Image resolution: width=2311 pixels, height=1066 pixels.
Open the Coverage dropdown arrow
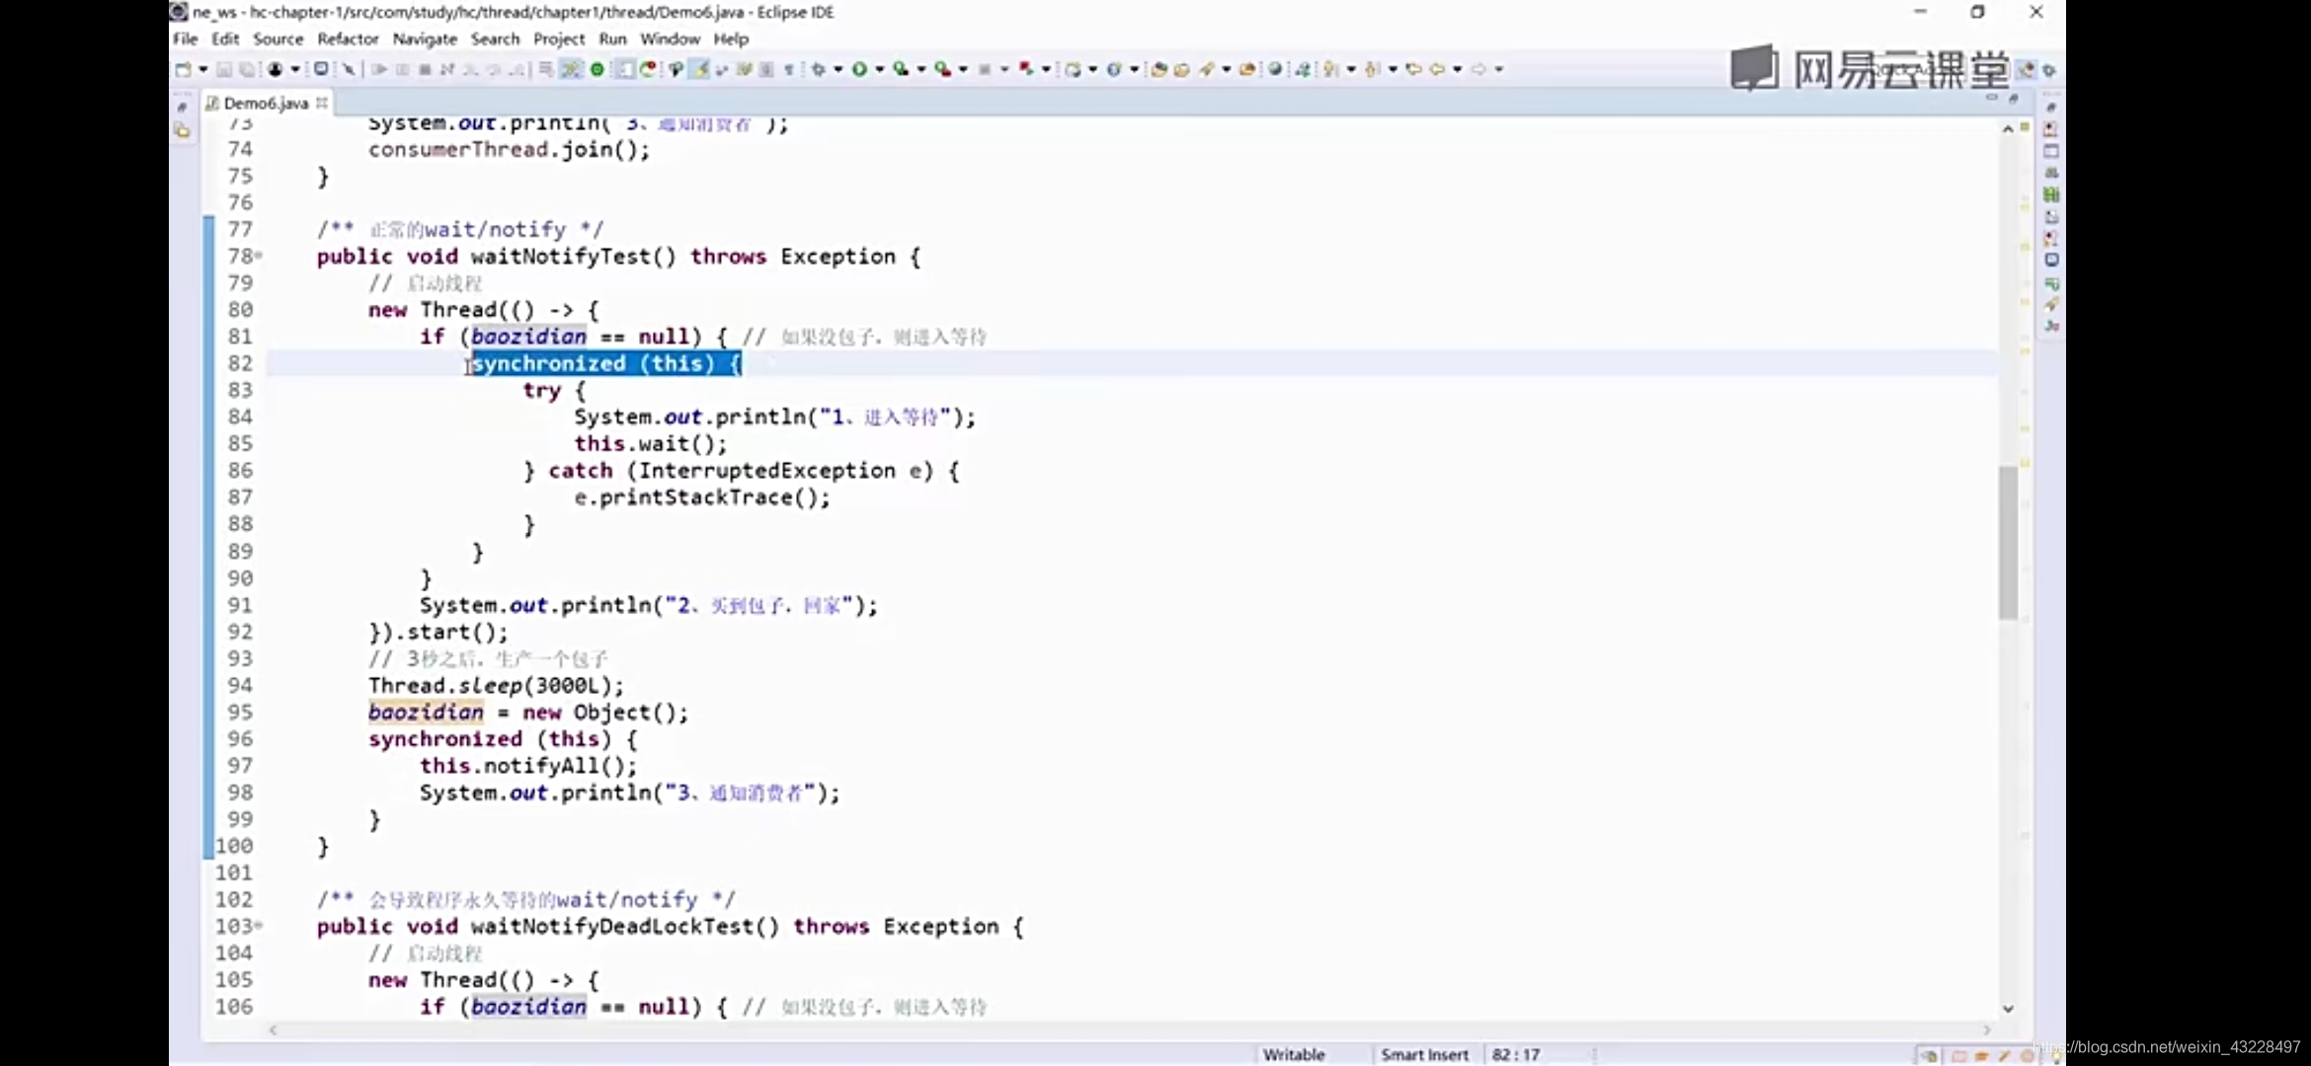[921, 69]
